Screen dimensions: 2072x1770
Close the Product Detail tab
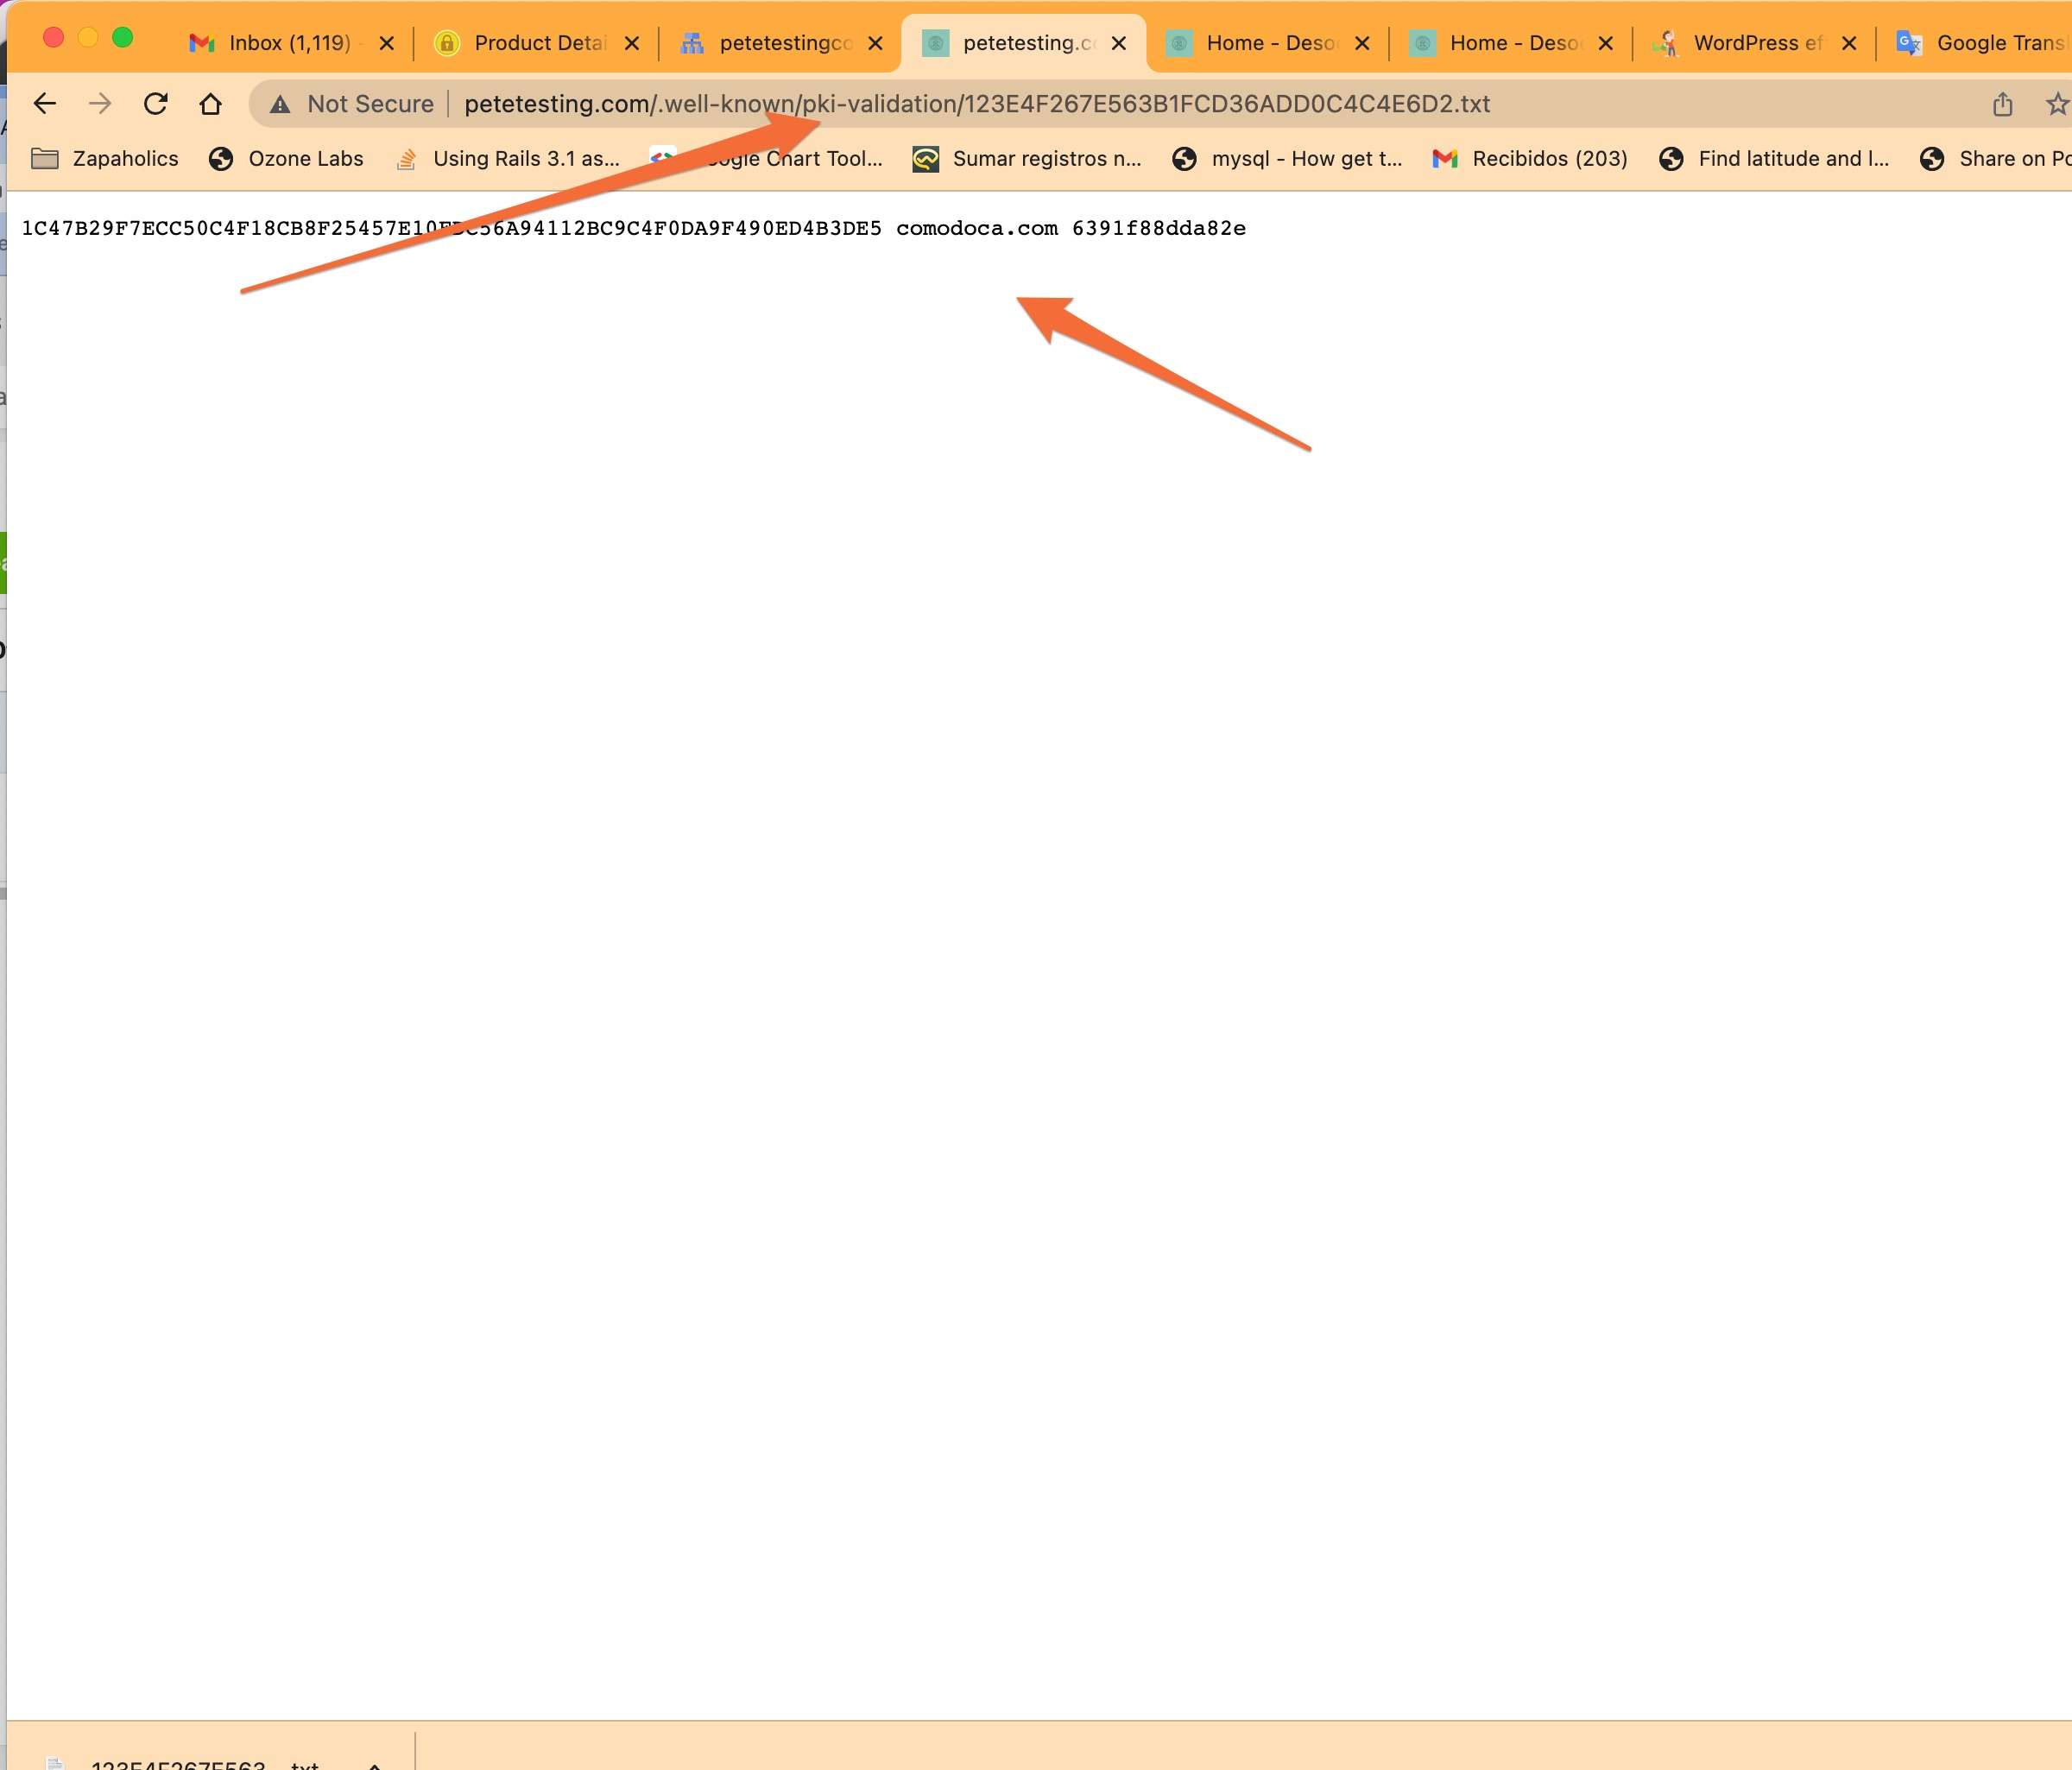(x=632, y=43)
